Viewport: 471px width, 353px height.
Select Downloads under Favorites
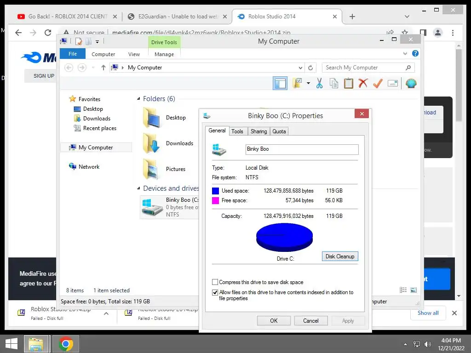(x=97, y=119)
